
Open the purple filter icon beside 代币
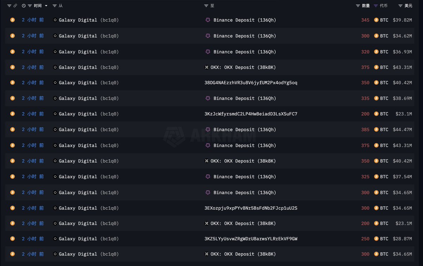coord(376,6)
